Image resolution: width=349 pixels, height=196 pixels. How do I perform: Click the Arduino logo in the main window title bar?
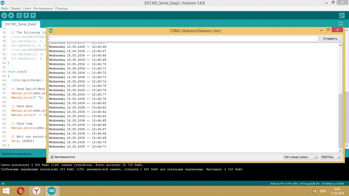[x=2, y=3]
